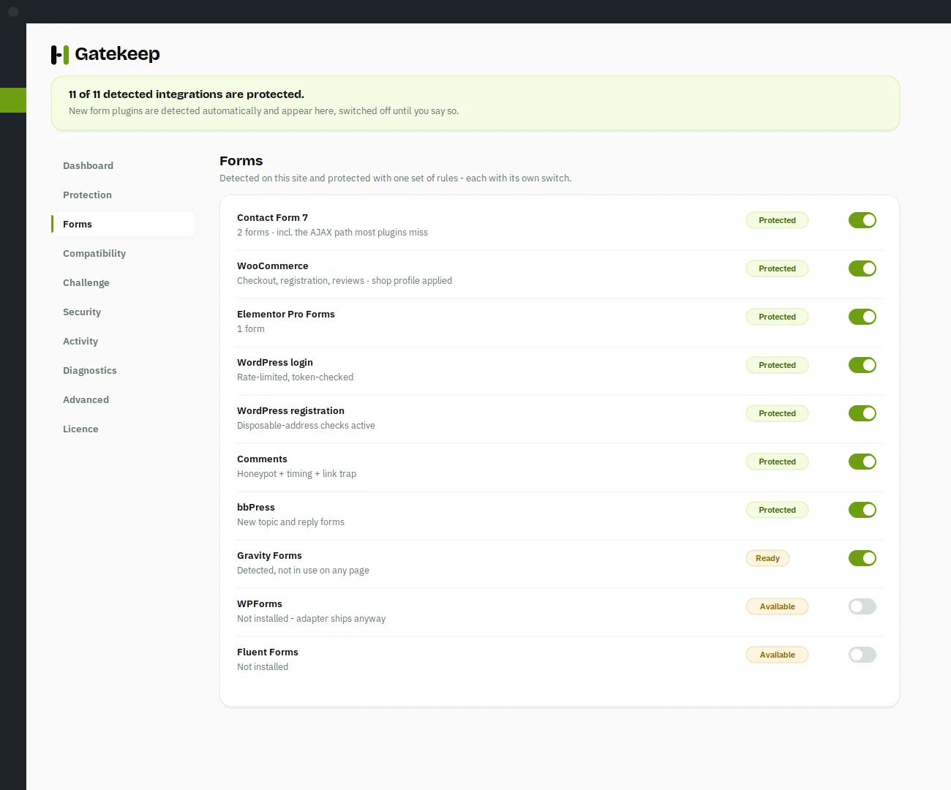Click WordPress registration row title
Image resolution: width=951 pixels, height=790 pixels.
290,411
